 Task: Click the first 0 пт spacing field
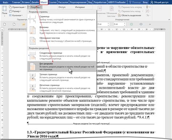click(102, 24)
